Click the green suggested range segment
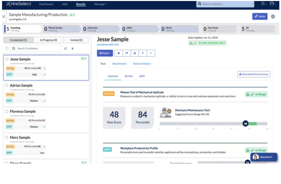The width and height of the screenshot is (281, 184). pos(252,124)
